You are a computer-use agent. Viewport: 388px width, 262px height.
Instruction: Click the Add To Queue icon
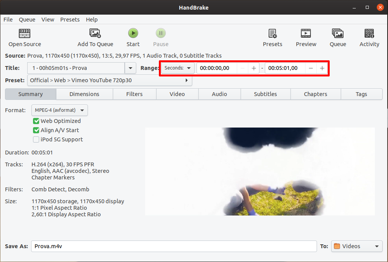click(95, 34)
